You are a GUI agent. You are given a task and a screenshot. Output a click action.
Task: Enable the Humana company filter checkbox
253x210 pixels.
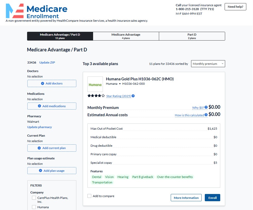coord(34,207)
